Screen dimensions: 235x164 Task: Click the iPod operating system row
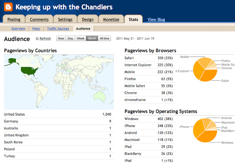150,161
